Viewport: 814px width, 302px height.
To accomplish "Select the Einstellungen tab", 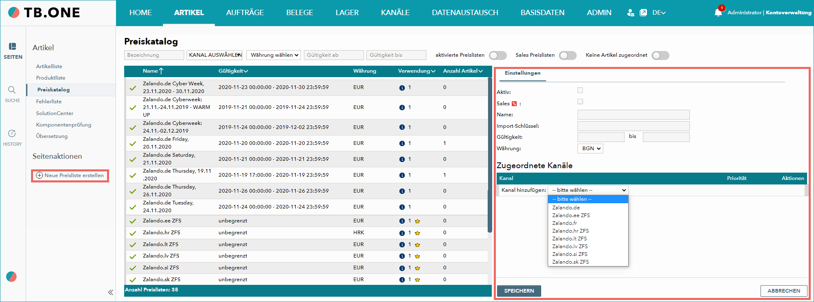I will 522,73.
